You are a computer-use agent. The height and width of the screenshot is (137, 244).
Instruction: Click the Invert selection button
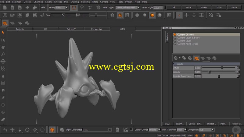(204, 7)
